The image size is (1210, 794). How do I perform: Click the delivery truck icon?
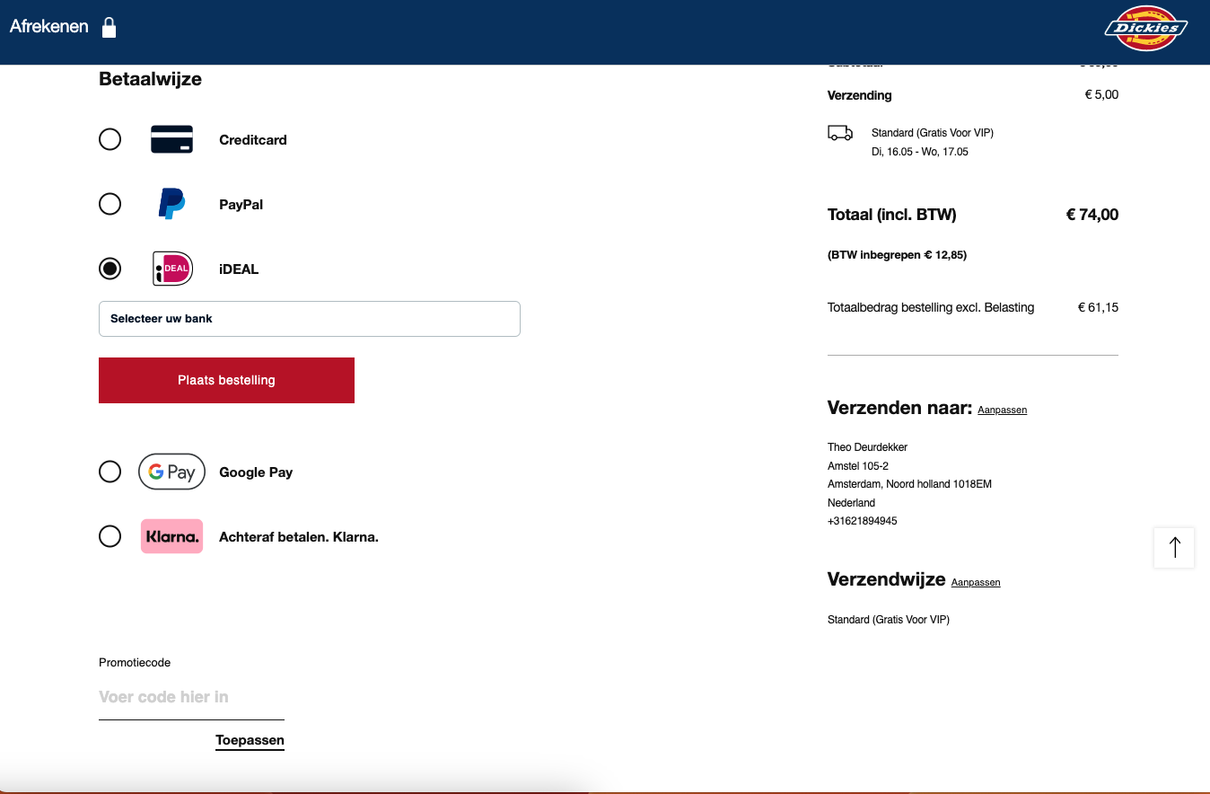click(840, 133)
